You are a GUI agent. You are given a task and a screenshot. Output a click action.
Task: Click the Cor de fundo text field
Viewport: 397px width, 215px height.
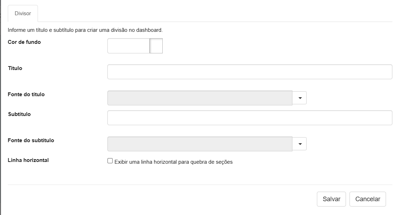tap(128, 46)
